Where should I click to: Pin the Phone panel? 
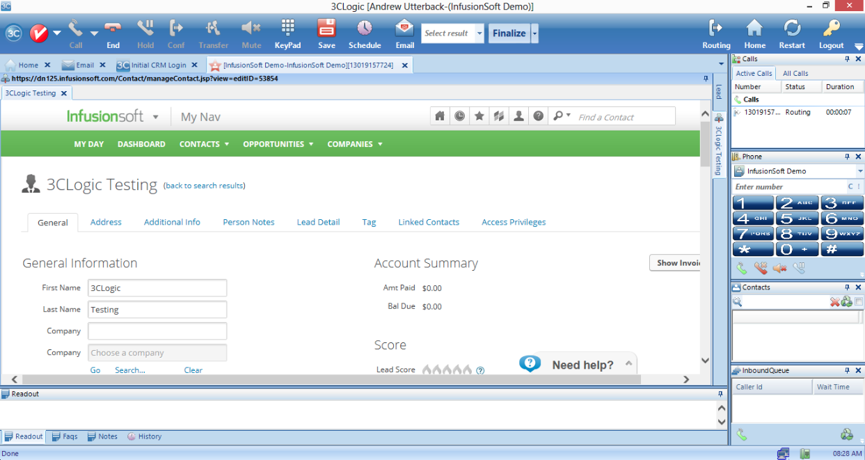point(848,157)
